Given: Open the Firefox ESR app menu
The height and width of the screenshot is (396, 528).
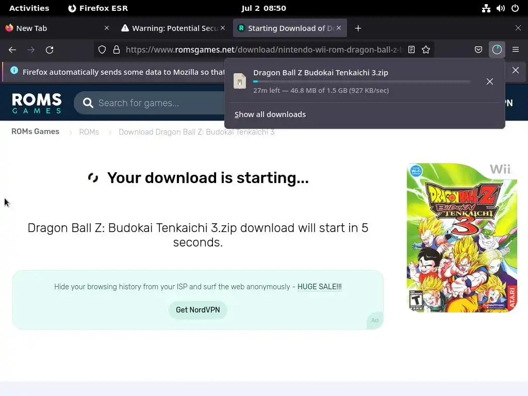Looking at the screenshot, I should pyautogui.click(x=98, y=8).
